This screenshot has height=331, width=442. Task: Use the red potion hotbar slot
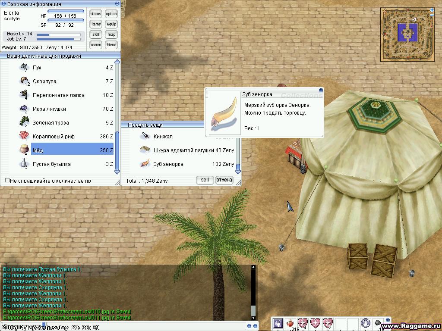point(290,323)
